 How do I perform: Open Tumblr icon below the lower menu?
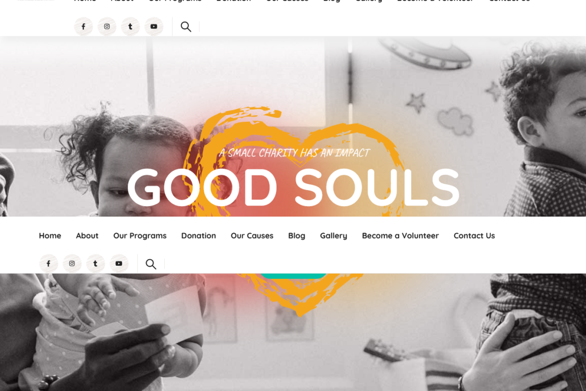pos(95,263)
